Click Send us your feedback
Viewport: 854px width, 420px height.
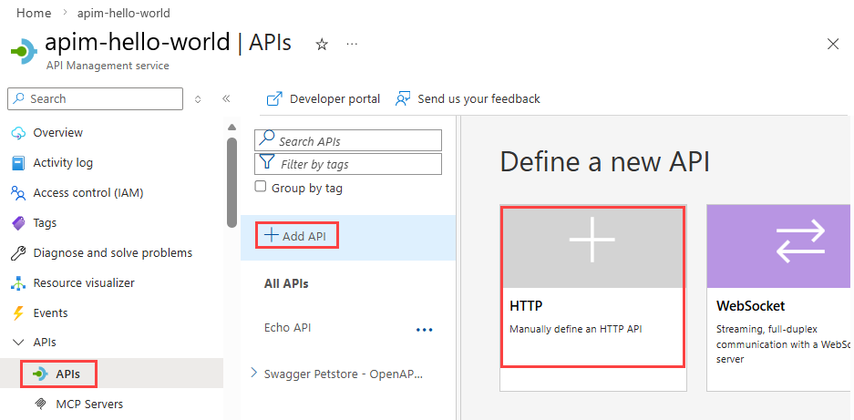478,99
